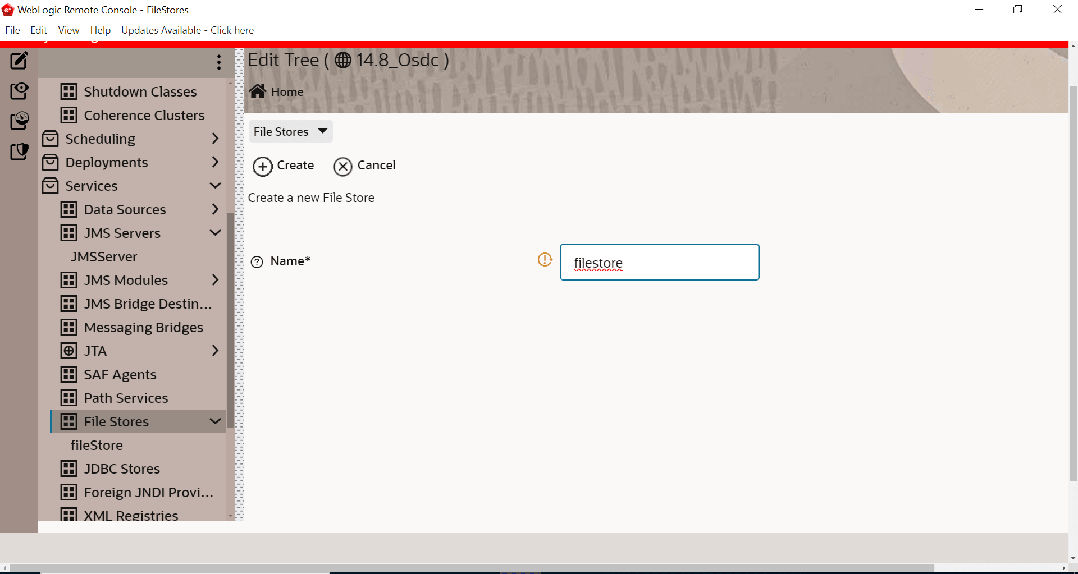Go to Home breadcrumb link

click(x=287, y=92)
